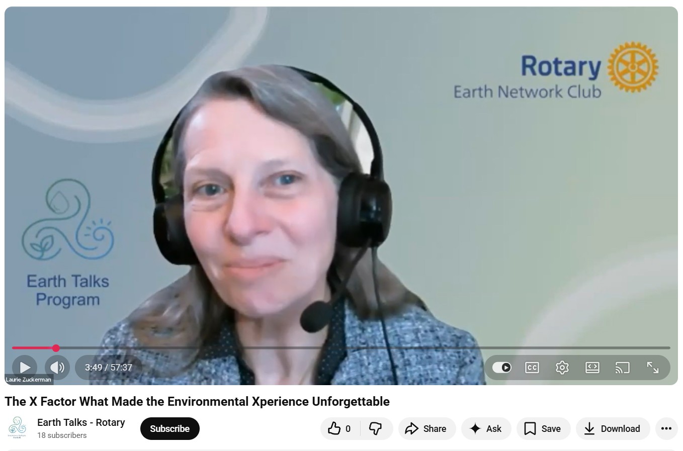Subscribe to Earth Talks - Rotary
This screenshot has width=683, height=451.
(170, 429)
